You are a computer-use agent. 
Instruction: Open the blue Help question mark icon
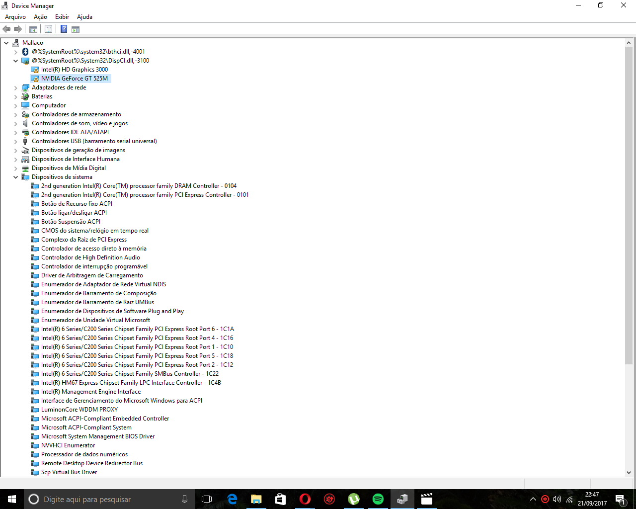pyautogui.click(x=64, y=29)
